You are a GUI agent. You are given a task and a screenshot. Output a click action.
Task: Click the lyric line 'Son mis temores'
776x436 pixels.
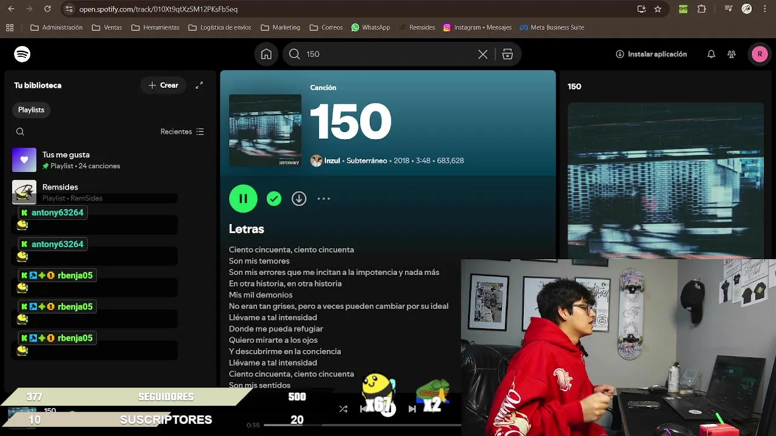[259, 261]
